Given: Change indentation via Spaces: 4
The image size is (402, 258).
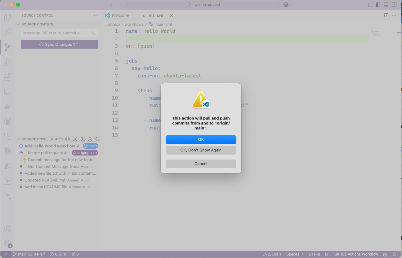Looking at the screenshot, I should [295, 254].
